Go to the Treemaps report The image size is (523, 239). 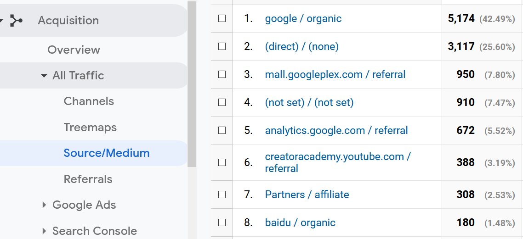coord(90,127)
